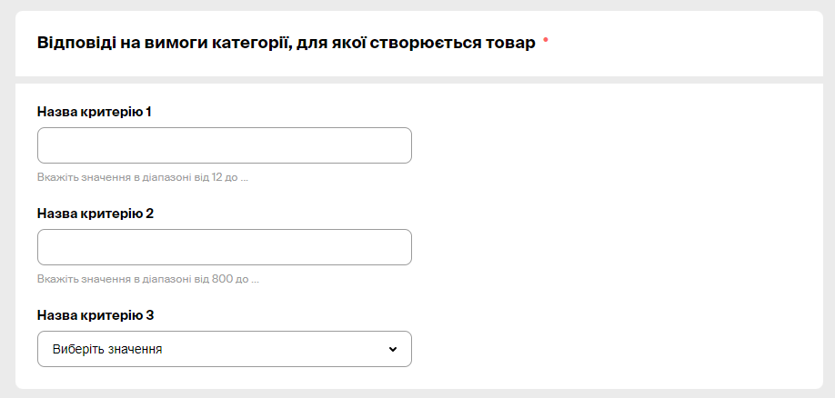Click the word Вкажіть under the second field

pyautogui.click(x=55, y=279)
